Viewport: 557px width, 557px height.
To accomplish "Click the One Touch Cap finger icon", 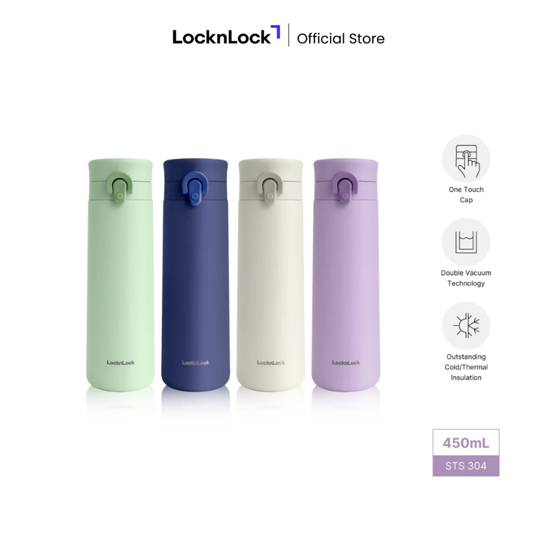I will (x=466, y=159).
